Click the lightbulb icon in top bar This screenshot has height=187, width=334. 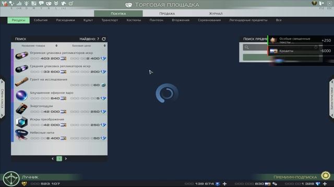pyautogui.click(x=27, y=4)
